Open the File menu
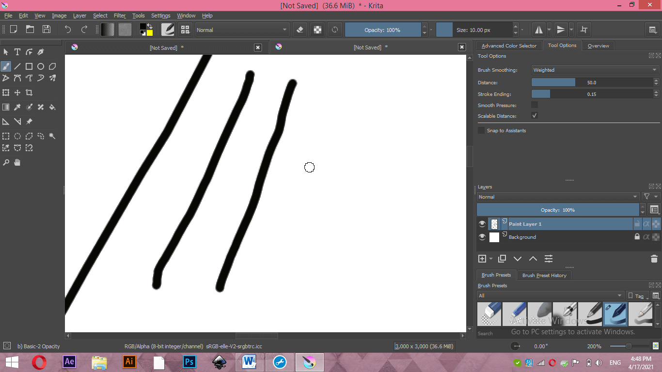Screen dimensions: 662x372 [x=8, y=15]
